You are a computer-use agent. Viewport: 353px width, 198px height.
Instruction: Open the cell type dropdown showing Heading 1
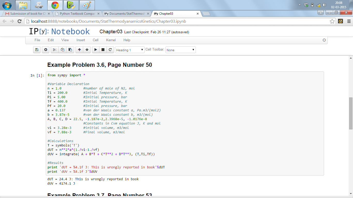[130, 50]
